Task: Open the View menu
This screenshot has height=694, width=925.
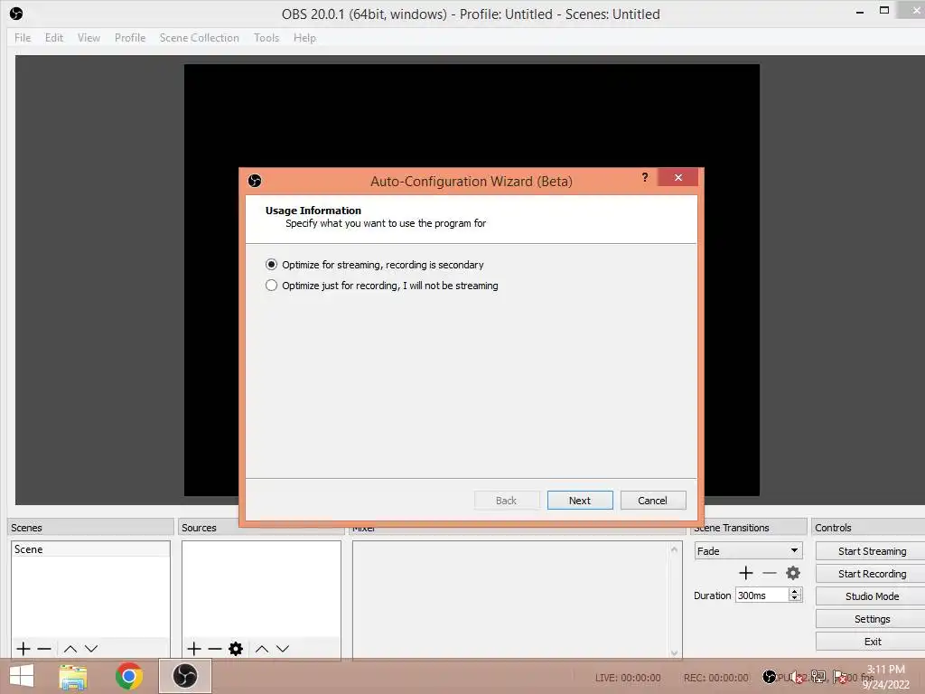Action: tap(89, 38)
